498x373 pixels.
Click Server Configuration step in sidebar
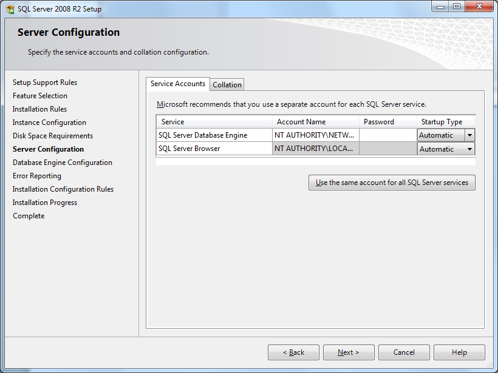48,149
